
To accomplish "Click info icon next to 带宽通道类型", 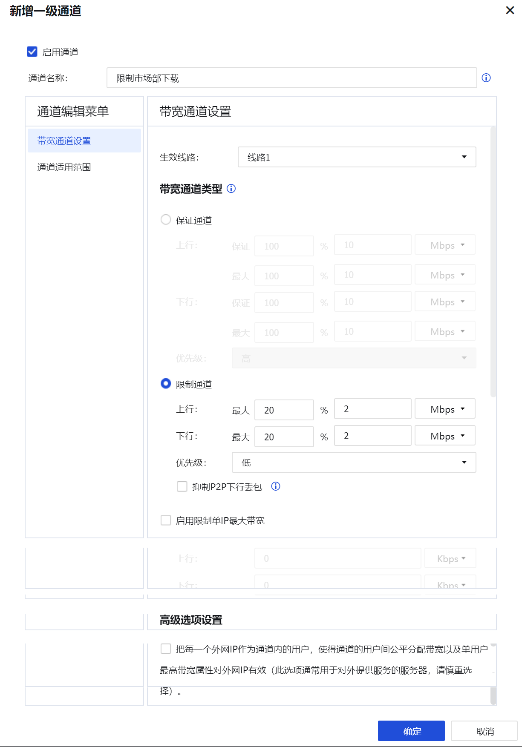I will (231, 189).
